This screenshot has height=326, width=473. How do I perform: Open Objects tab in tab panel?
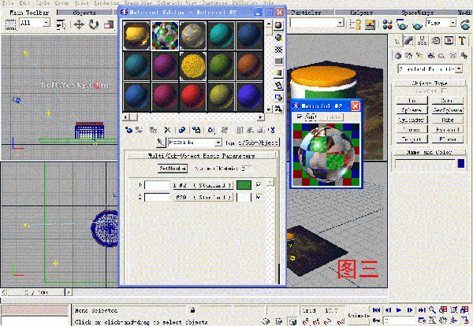click(84, 13)
